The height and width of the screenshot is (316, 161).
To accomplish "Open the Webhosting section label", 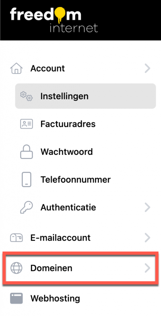I will [x=55, y=298].
